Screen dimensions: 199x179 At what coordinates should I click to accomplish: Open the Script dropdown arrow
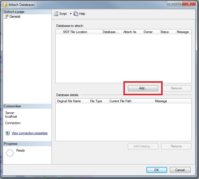71,14
